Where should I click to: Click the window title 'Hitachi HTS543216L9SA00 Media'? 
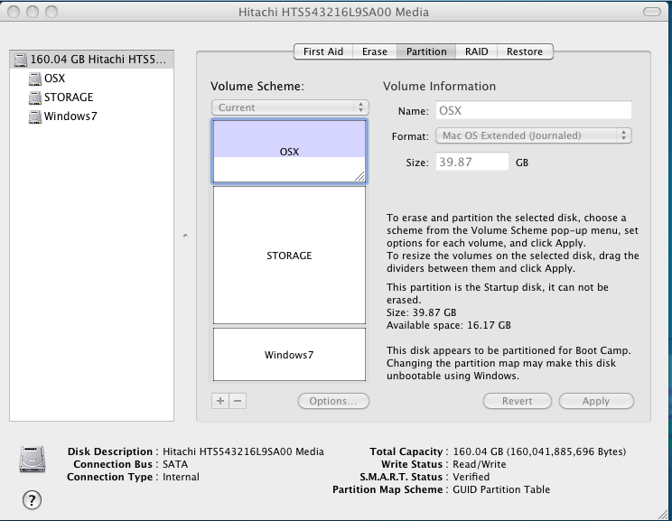click(333, 12)
